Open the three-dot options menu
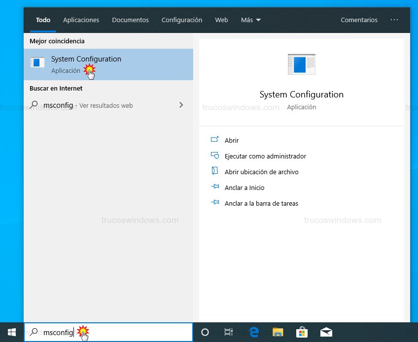Viewport: 418px width, 342px height. pyautogui.click(x=394, y=20)
